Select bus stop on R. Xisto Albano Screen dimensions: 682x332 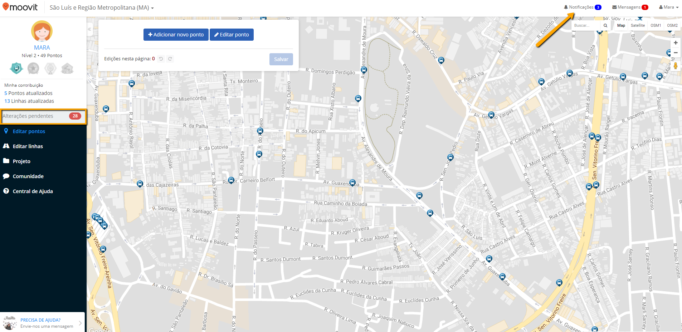pyautogui.click(x=358, y=98)
